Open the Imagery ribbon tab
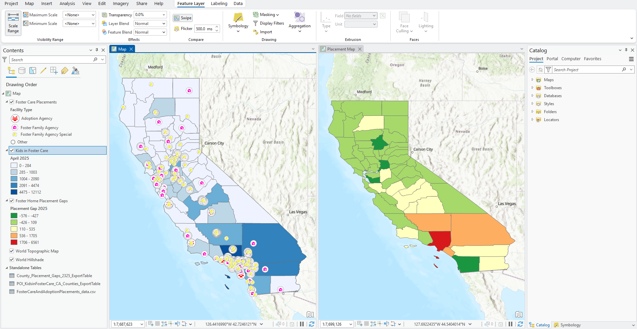 pyautogui.click(x=120, y=4)
